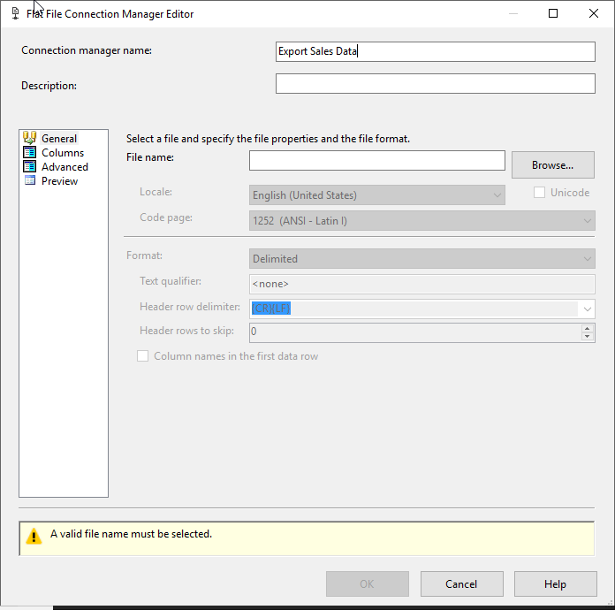The width and height of the screenshot is (615, 610).
Task: Click the 'Locale:' label
Action: click(x=156, y=192)
